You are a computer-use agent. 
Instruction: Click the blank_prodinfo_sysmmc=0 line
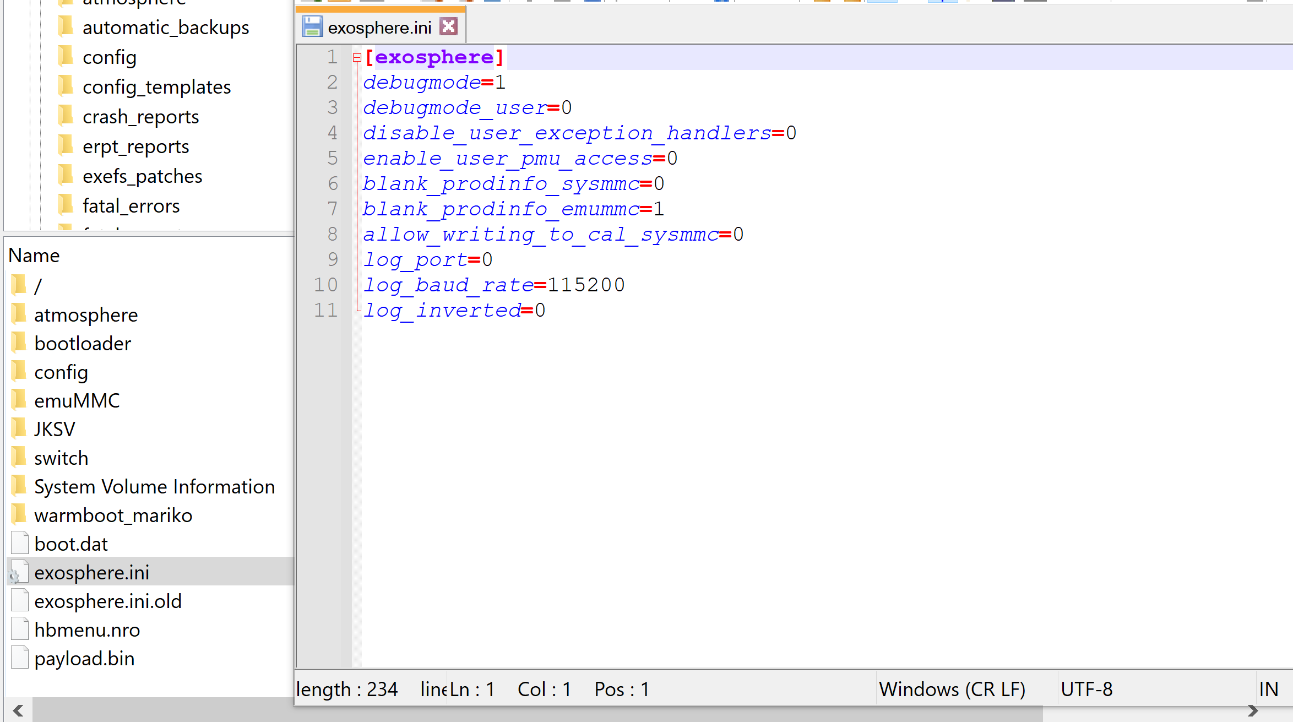[x=514, y=184]
